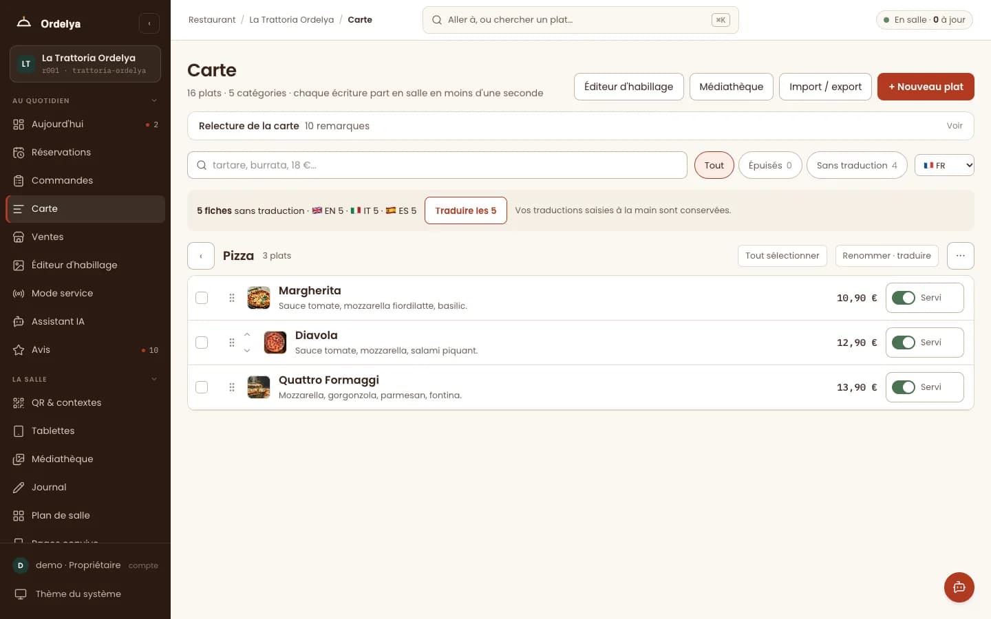Click the search magnifier in top bar
This screenshot has height=619, width=991.
pyautogui.click(x=437, y=20)
